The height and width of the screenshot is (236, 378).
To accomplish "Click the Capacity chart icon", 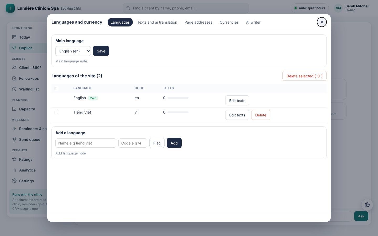I will click(14, 109).
